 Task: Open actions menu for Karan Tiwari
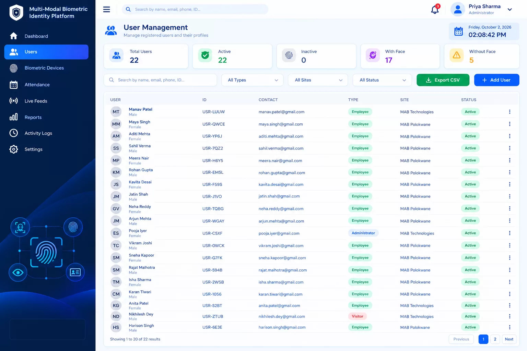[510, 294]
